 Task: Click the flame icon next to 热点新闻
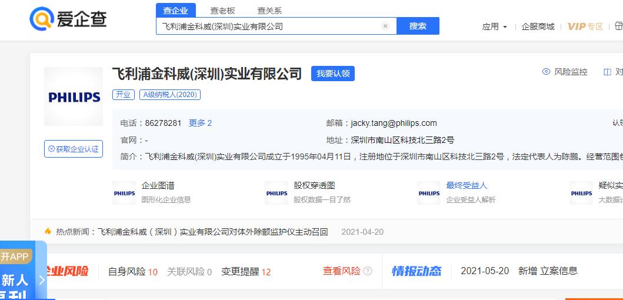pos(48,232)
